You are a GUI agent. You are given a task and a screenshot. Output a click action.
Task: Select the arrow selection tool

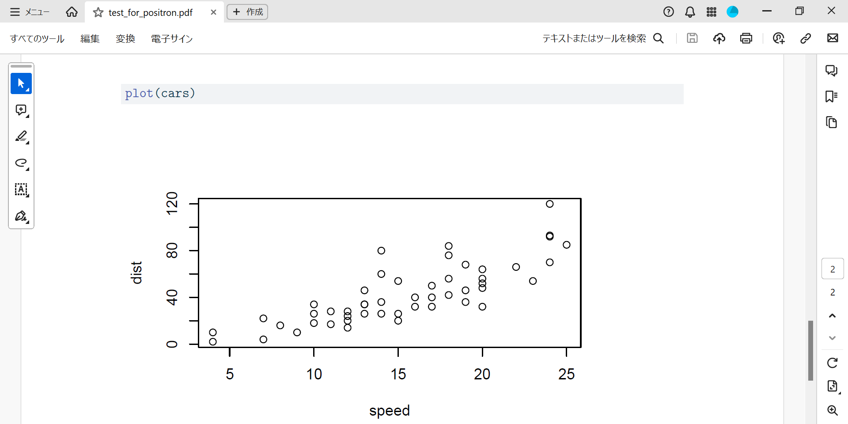(21, 83)
